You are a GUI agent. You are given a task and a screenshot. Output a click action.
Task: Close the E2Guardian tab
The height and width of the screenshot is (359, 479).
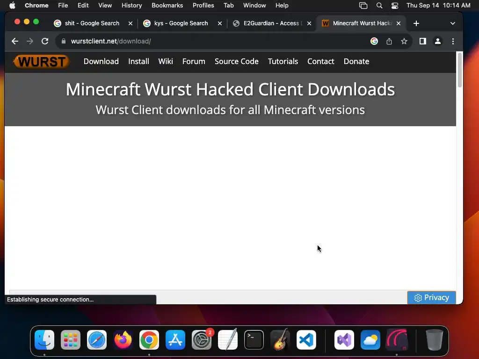click(x=309, y=23)
